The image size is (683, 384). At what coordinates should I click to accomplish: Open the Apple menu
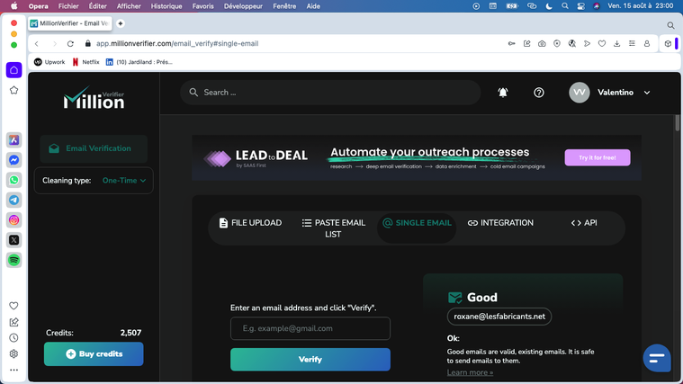pos(13,6)
